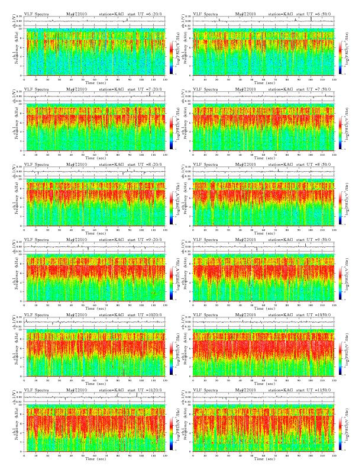362x469 pixels.
Task: Click the spectrogram starting UT 6:20:0
Action: click(x=95, y=52)
